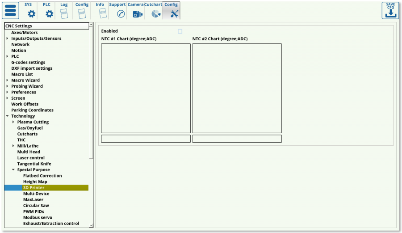Select the Axes/Motors settings item
This screenshot has height=233, width=402.
pyautogui.click(x=24, y=33)
